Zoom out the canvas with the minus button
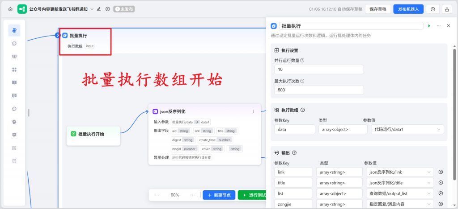The image size is (458, 209). click(157, 195)
